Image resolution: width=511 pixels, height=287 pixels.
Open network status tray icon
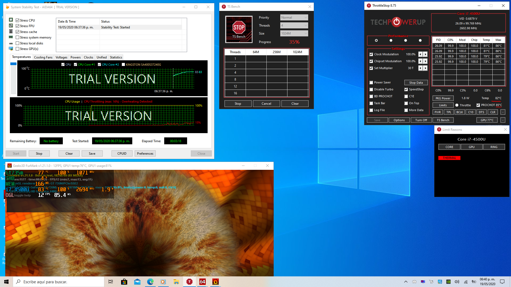point(466,282)
